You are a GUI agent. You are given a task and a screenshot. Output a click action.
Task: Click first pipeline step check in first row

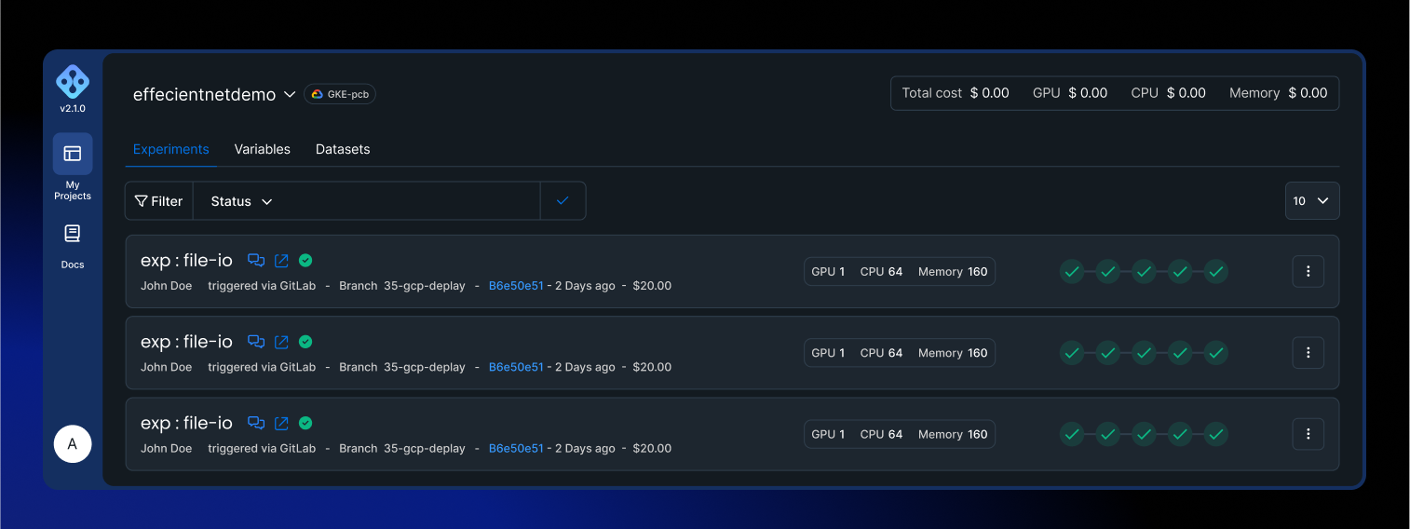point(1072,272)
